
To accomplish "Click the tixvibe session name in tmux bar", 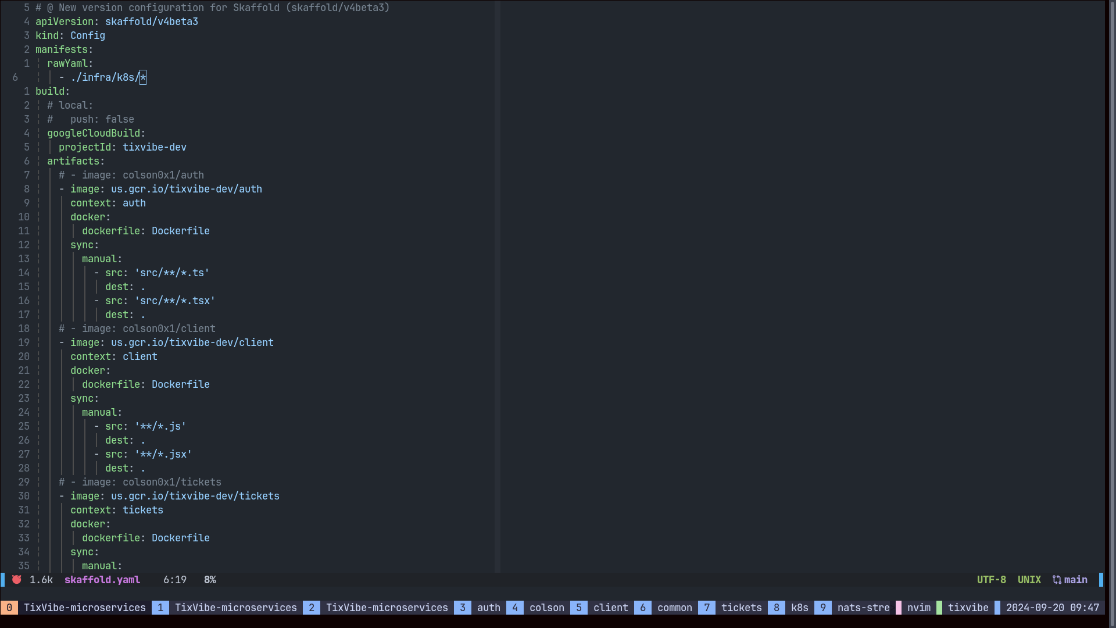I will click(x=968, y=608).
